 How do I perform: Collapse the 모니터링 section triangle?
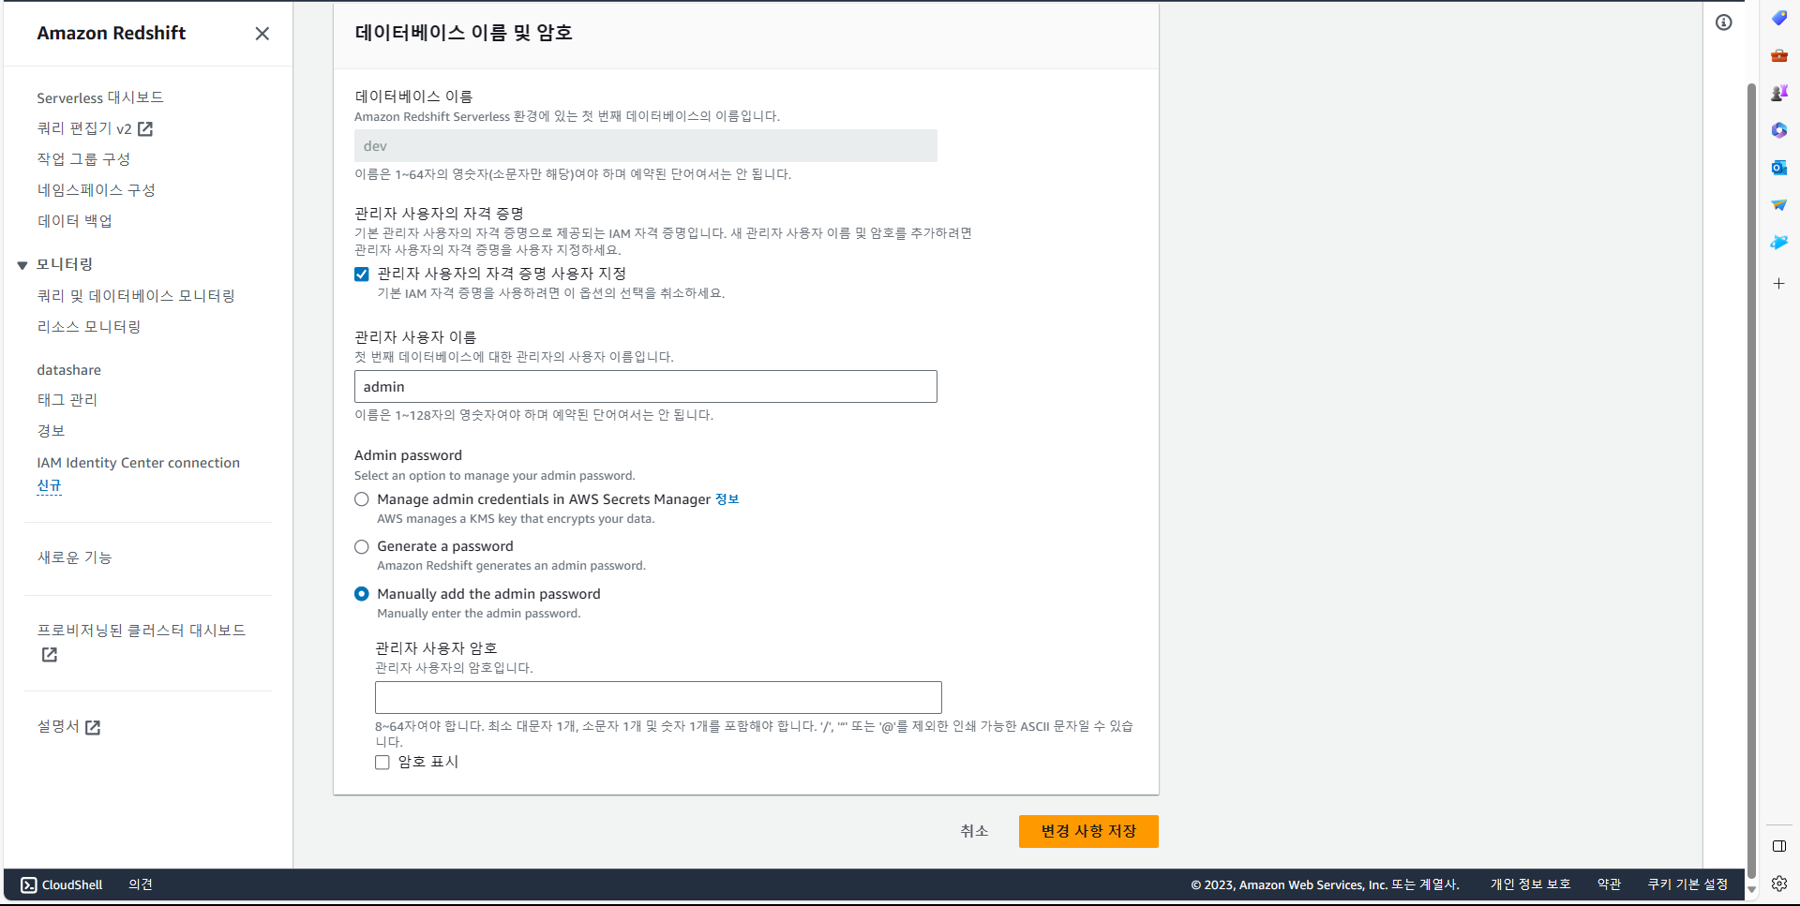22,265
